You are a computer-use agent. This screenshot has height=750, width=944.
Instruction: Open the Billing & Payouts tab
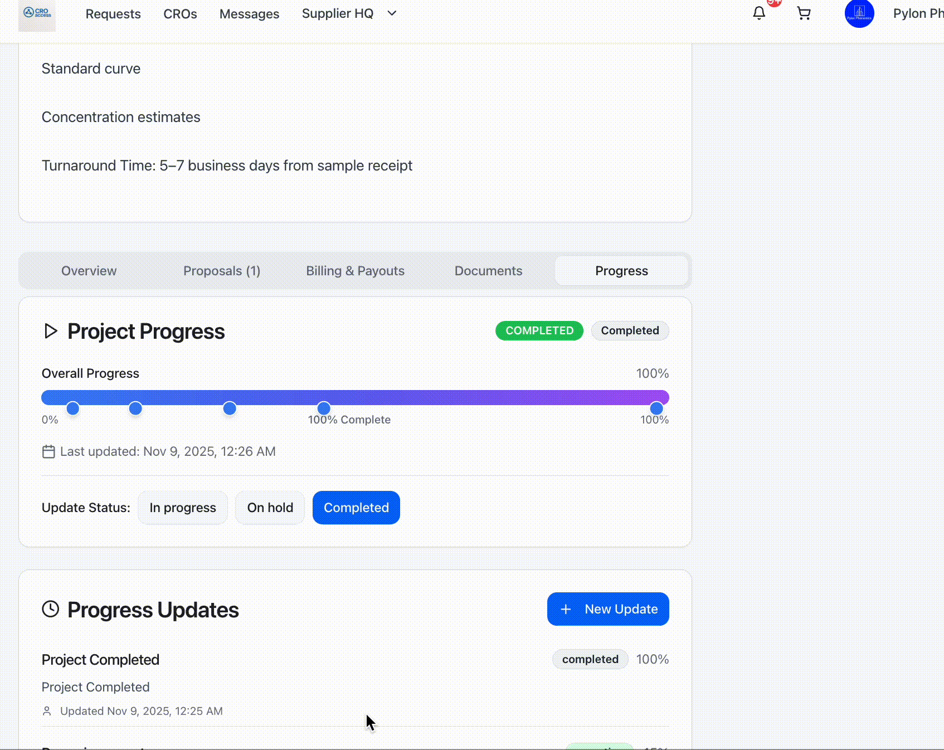[x=355, y=271]
